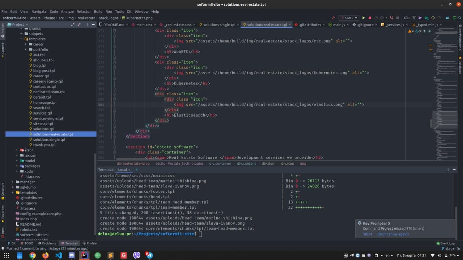
Task: Click the Event Log button
Action: (x=445, y=243)
